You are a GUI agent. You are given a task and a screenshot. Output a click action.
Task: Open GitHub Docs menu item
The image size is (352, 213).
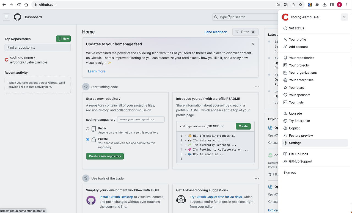[x=315, y=154]
